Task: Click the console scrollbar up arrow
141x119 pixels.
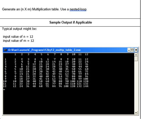Action: coord(136,55)
